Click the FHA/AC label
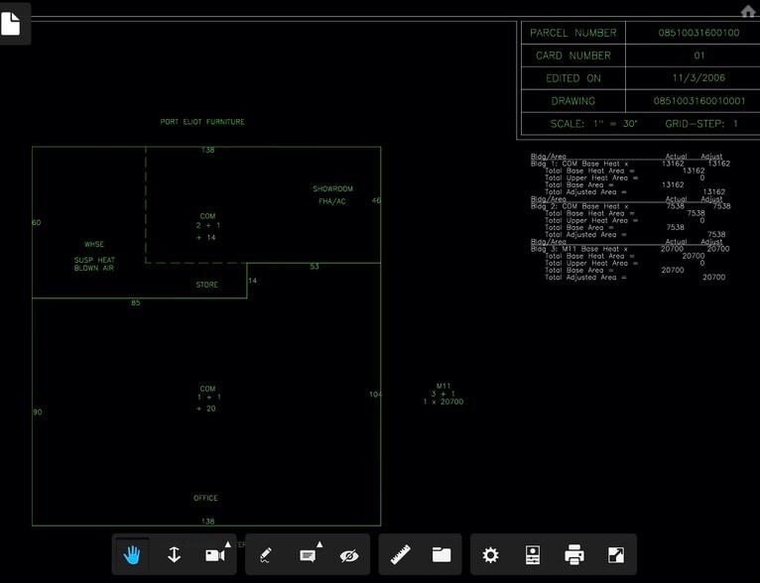Image resolution: width=760 pixels, height=583 pixels. [x=332, y=201]
